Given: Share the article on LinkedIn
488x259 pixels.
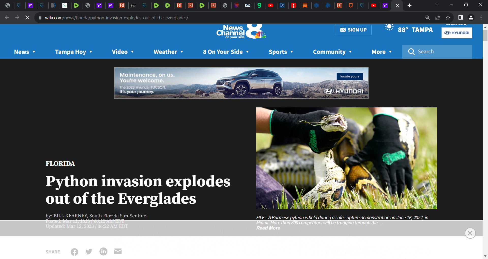Looking at the screenshot, I should pos(103,251).
